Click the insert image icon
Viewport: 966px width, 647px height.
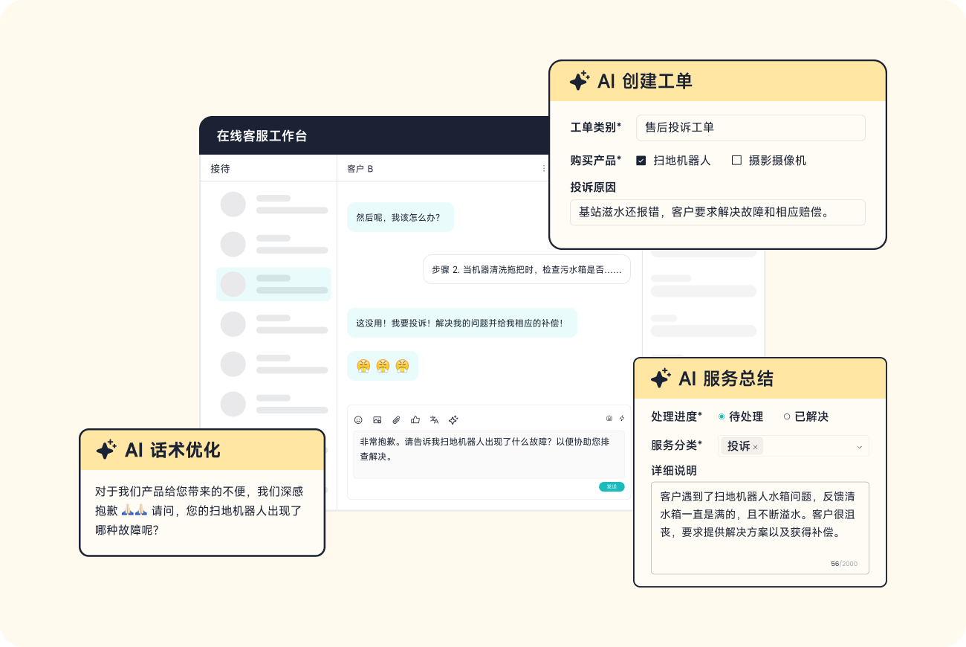[377, 420]
